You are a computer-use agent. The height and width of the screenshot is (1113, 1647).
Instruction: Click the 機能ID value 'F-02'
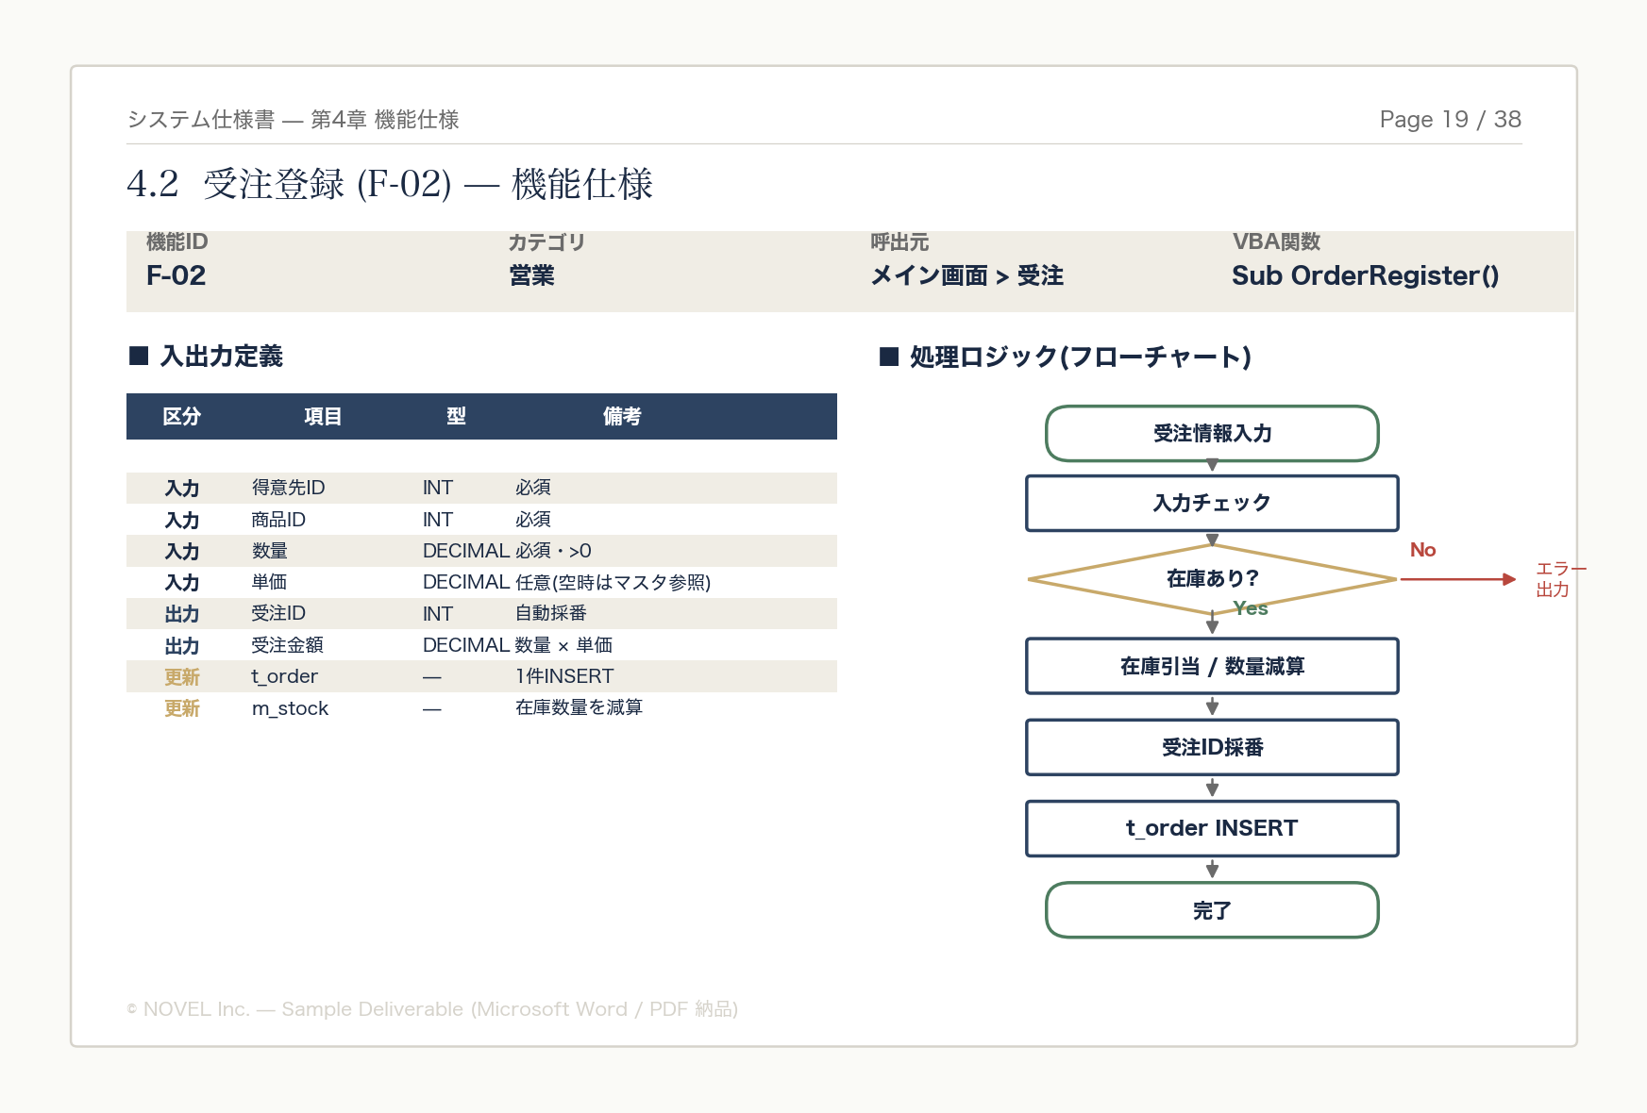176,275
